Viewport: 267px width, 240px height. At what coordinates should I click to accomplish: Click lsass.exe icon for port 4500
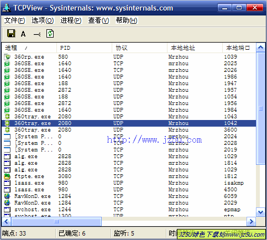point(7,190)
